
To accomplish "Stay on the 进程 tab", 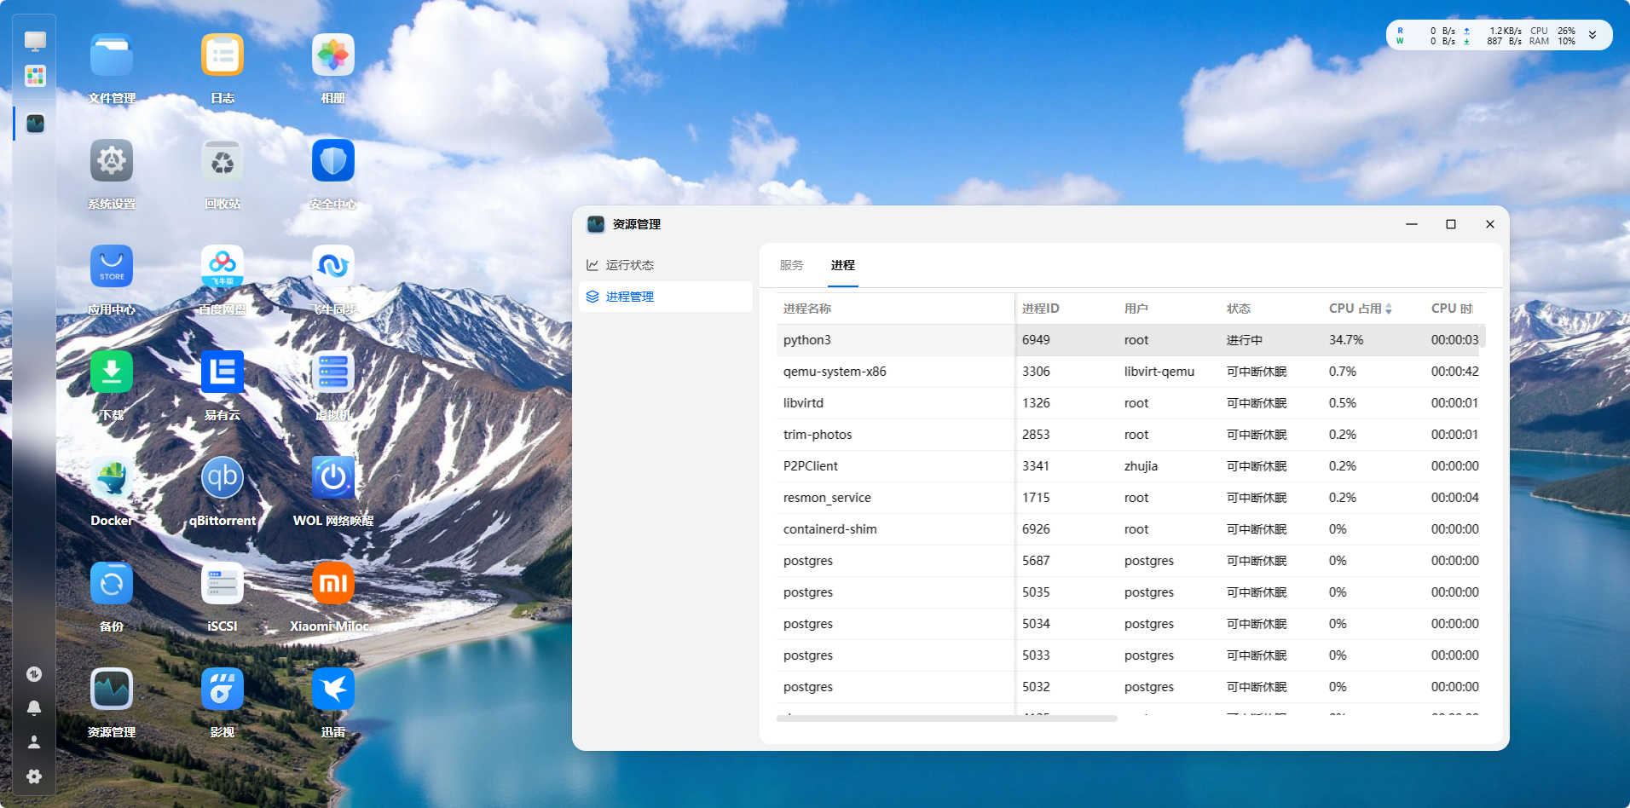I will pos(843,265).
